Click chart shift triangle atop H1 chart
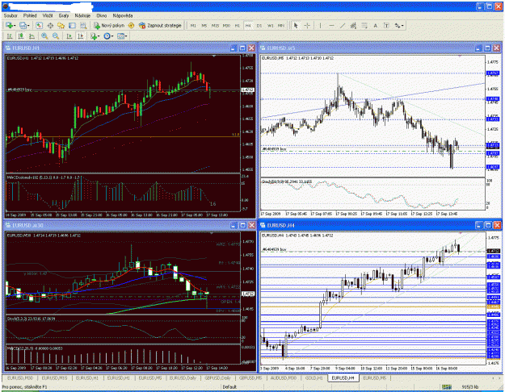 [214, 56]
